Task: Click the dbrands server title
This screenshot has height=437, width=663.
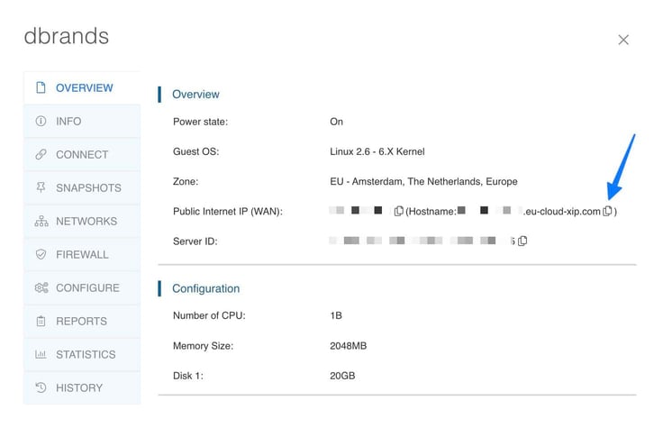Action: pyautogui.click(x=67, y=36)
